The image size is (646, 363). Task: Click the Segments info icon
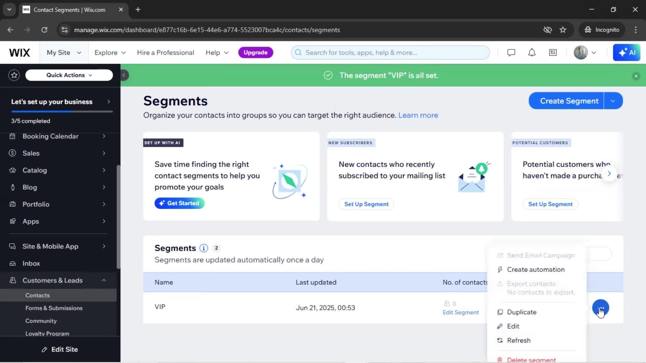tap(204, 248)
